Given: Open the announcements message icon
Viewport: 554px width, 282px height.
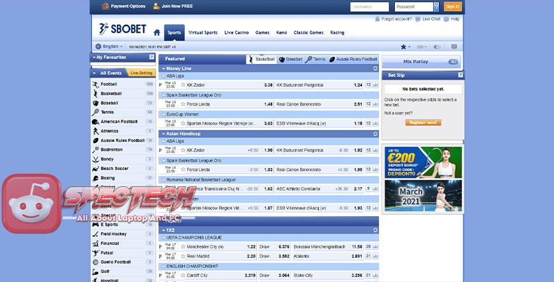Looking at the screenshot, I should [454, 47].
